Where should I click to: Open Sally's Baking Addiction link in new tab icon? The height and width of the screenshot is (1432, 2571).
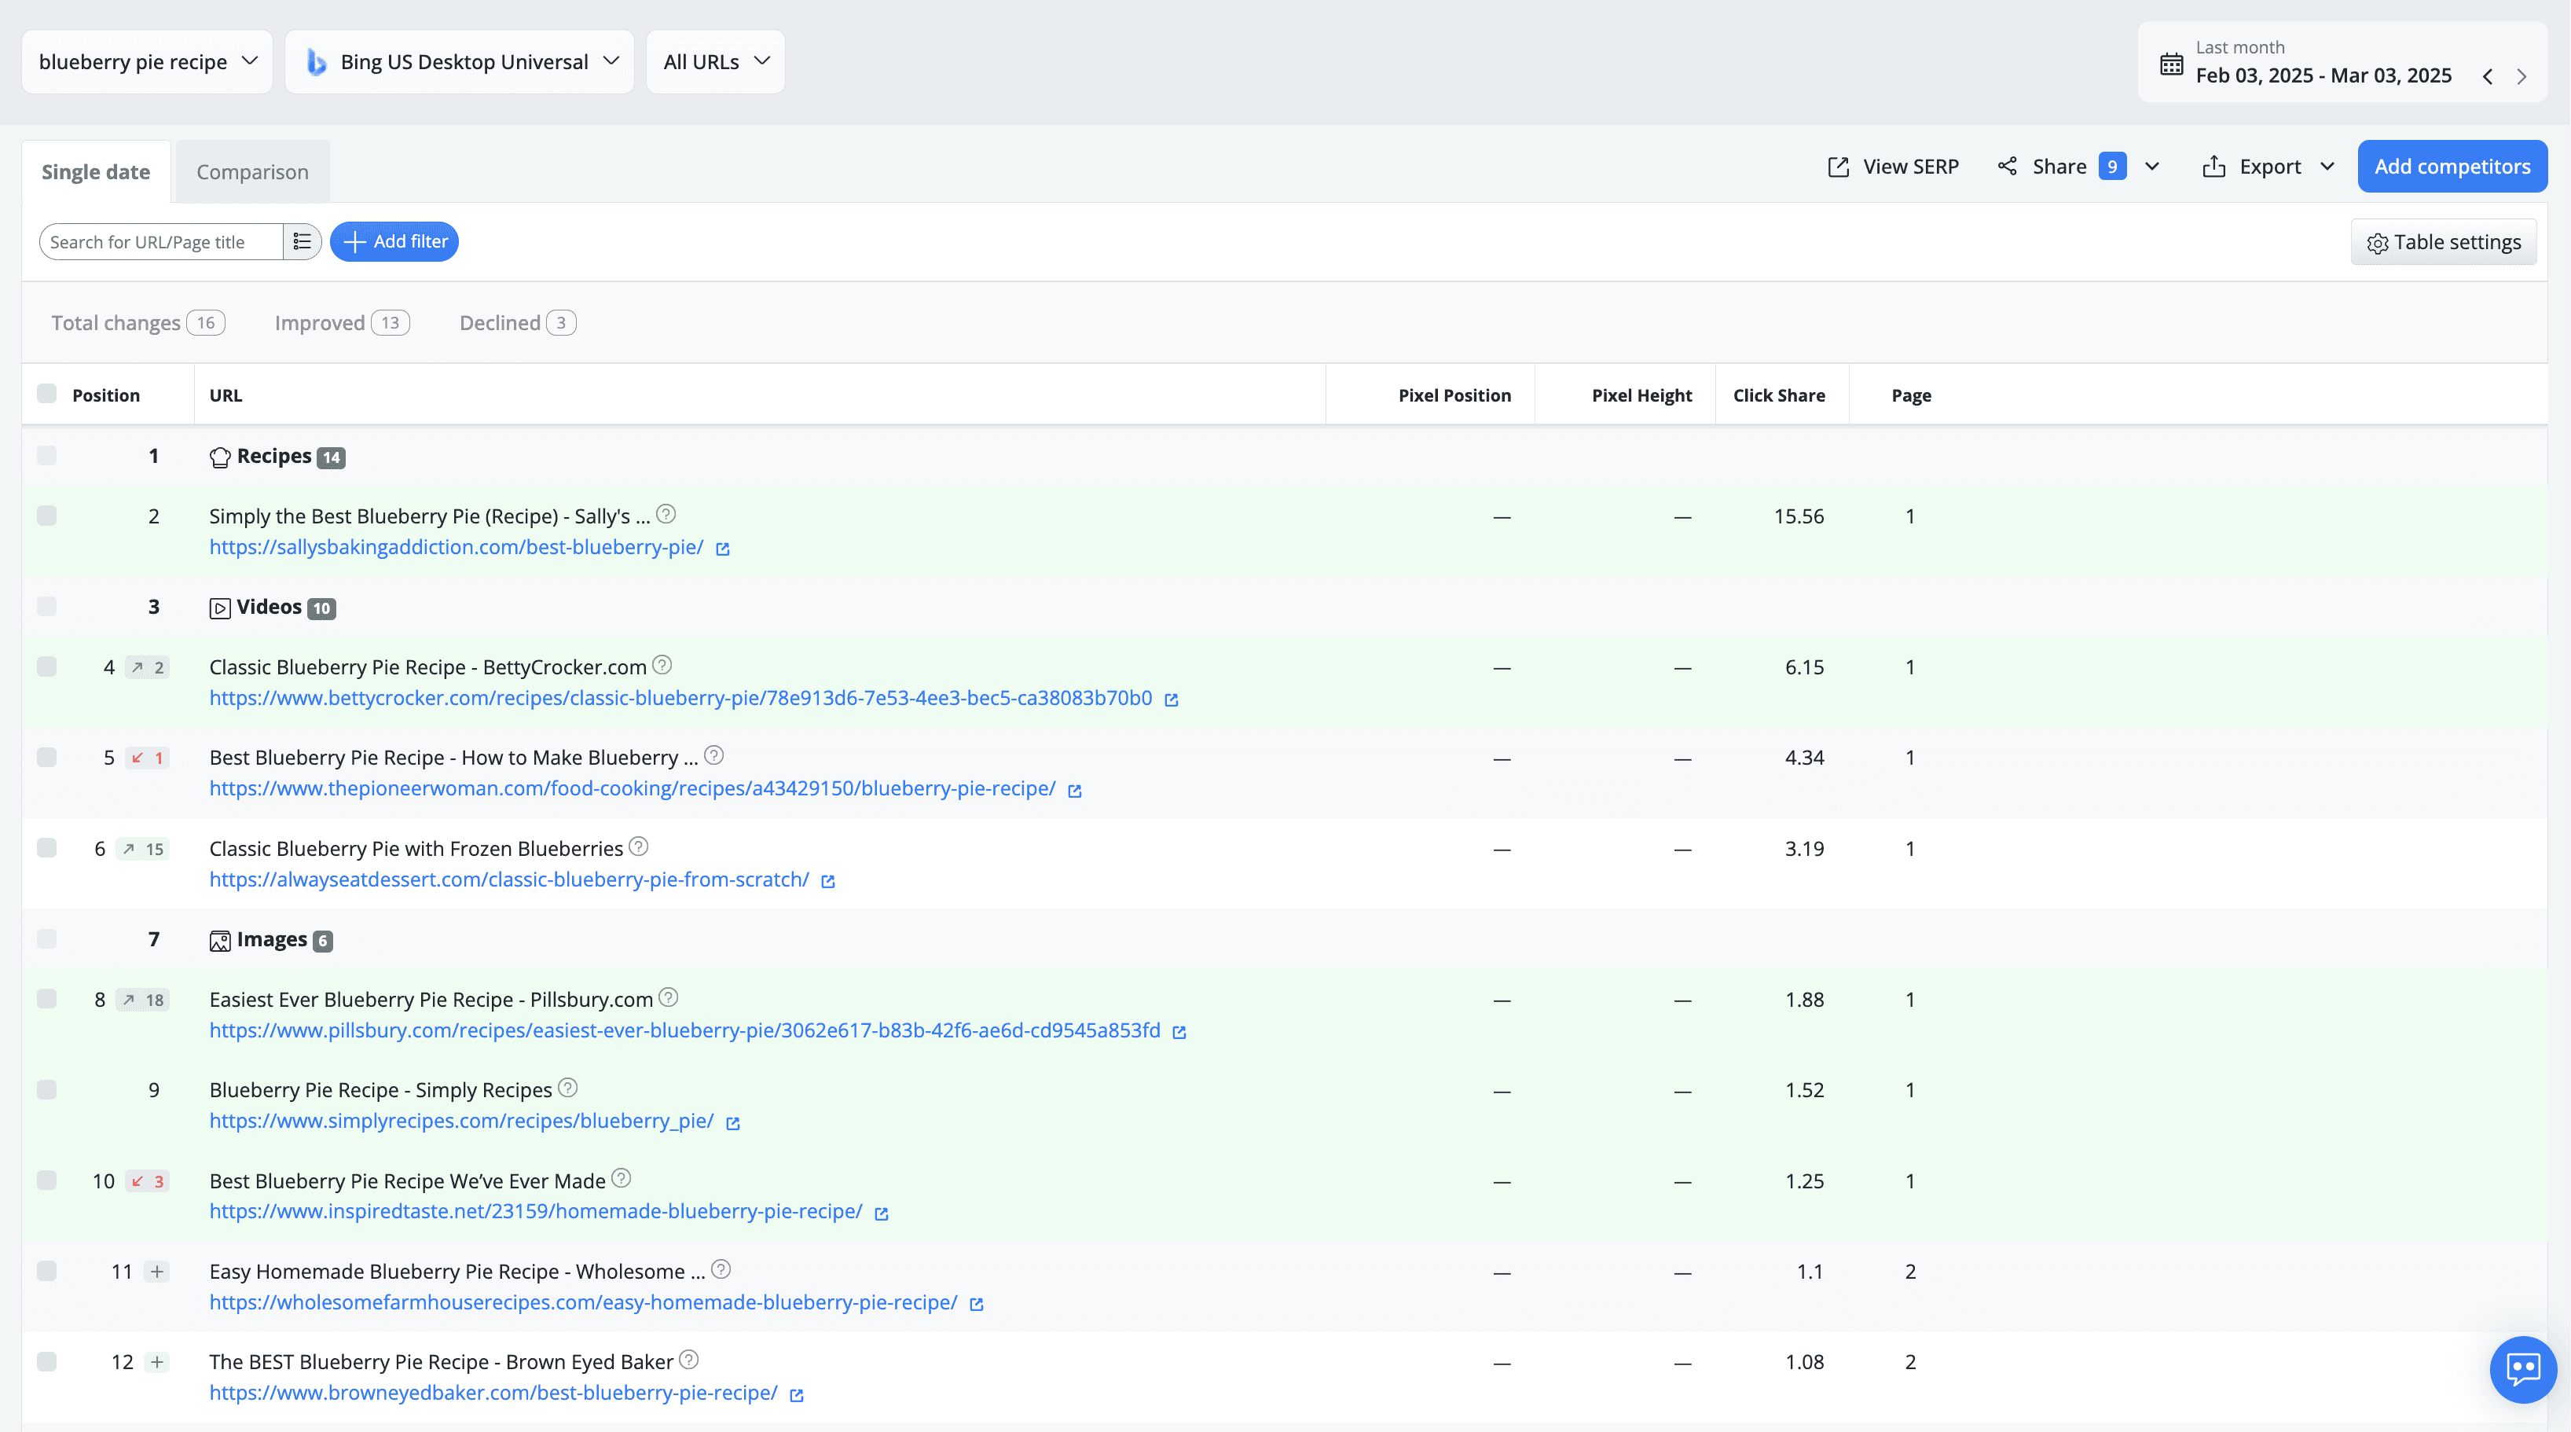tap(723, 549)
